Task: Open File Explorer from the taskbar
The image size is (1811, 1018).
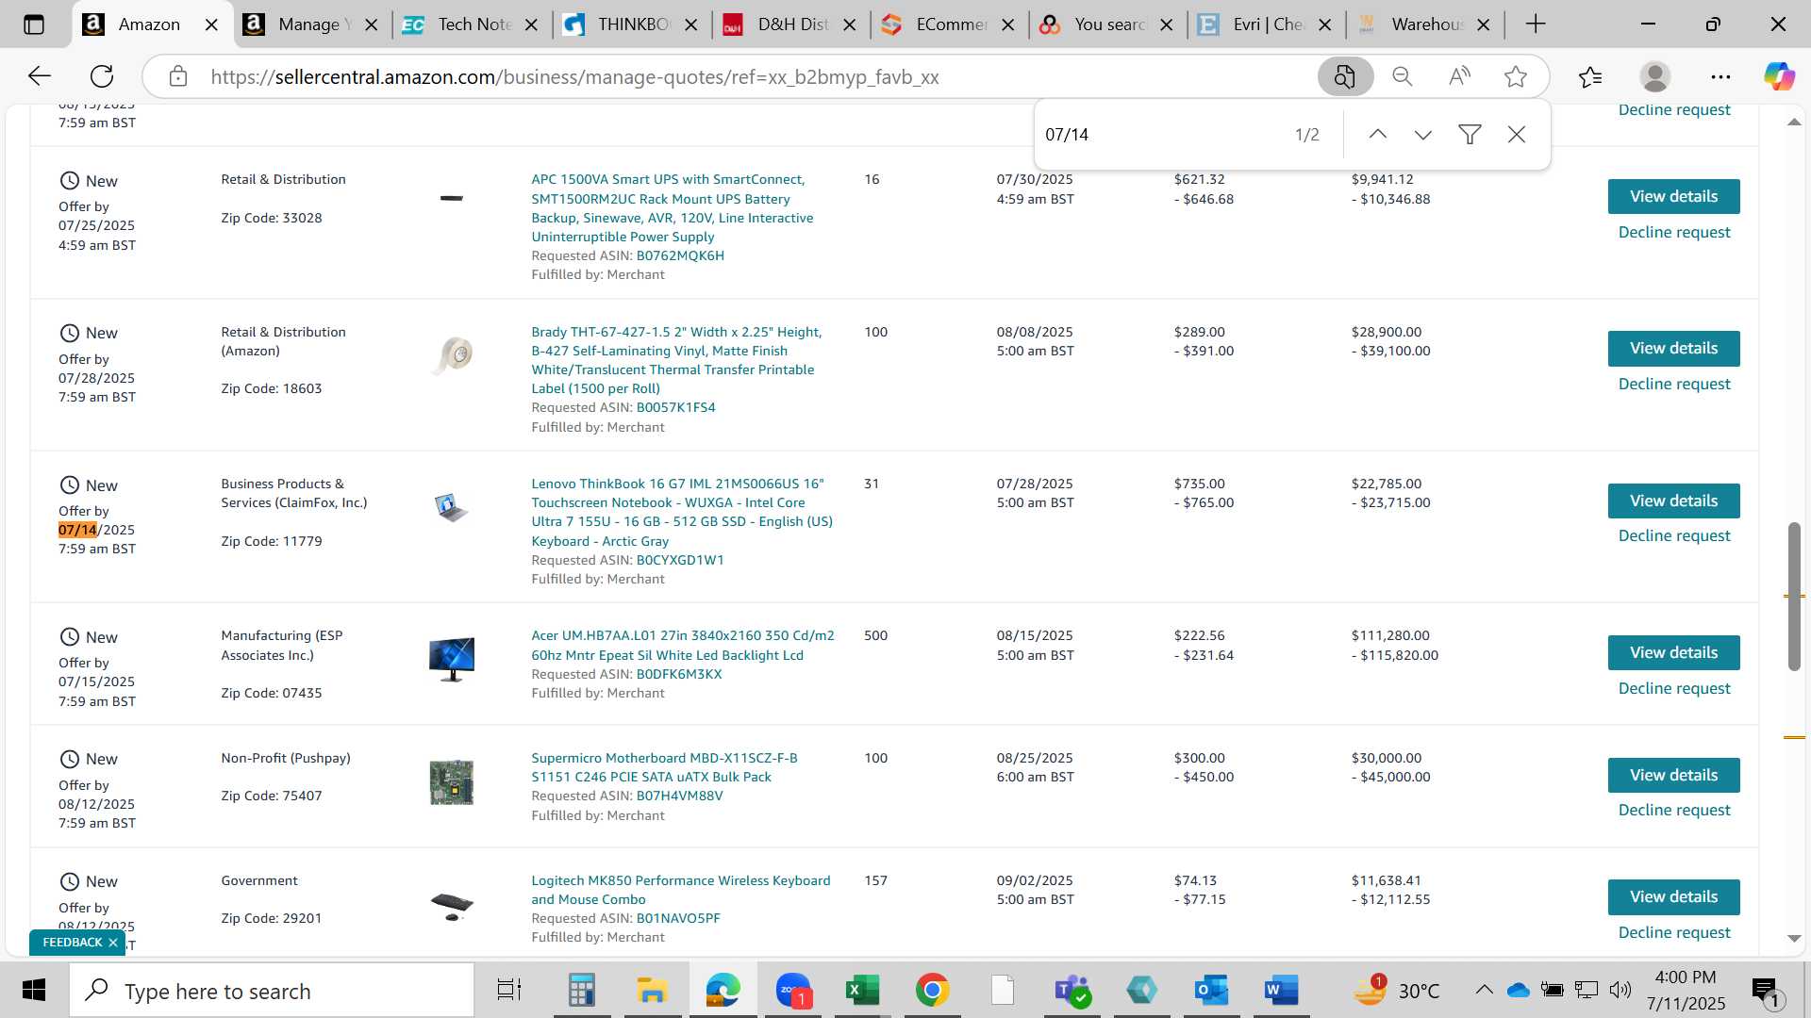Action: click(652, 991)
